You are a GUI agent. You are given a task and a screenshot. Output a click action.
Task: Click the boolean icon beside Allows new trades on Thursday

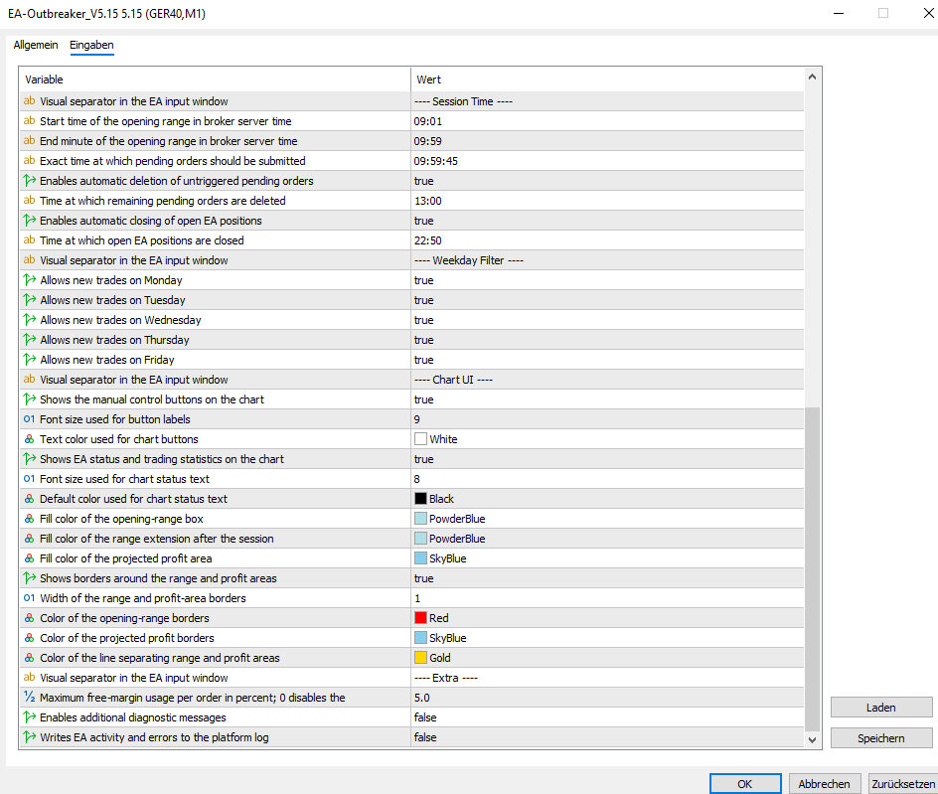(30, 339)
